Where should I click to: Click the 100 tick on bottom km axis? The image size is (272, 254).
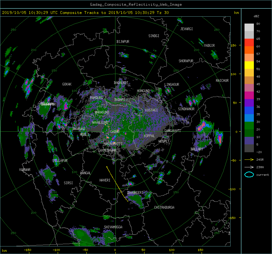pos(172,250)
